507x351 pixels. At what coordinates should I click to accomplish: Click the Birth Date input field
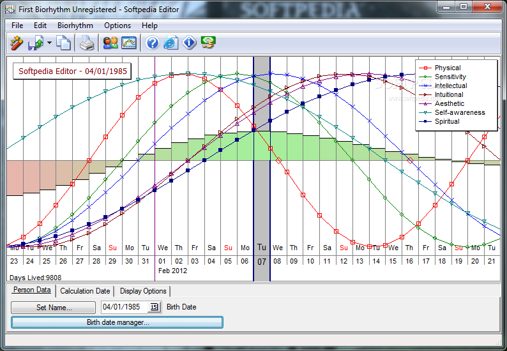(125, 307)
